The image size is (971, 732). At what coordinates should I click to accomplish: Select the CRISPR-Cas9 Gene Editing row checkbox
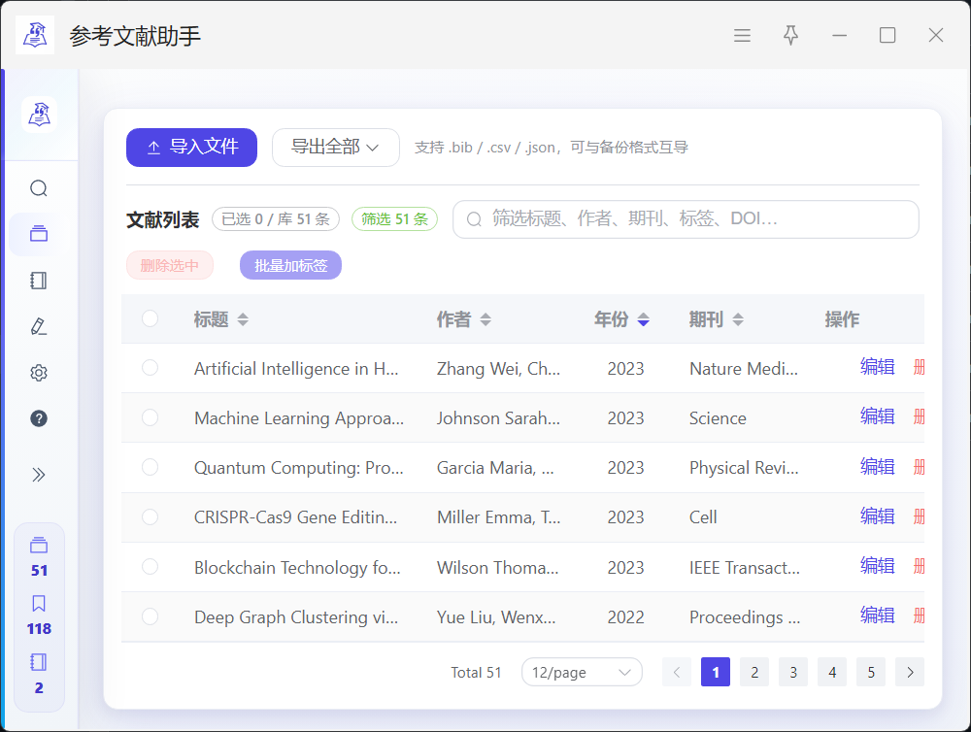point(150,516)
